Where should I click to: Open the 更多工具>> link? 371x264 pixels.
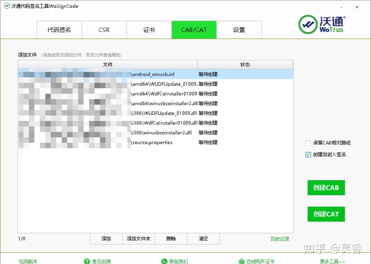[332, 261]
